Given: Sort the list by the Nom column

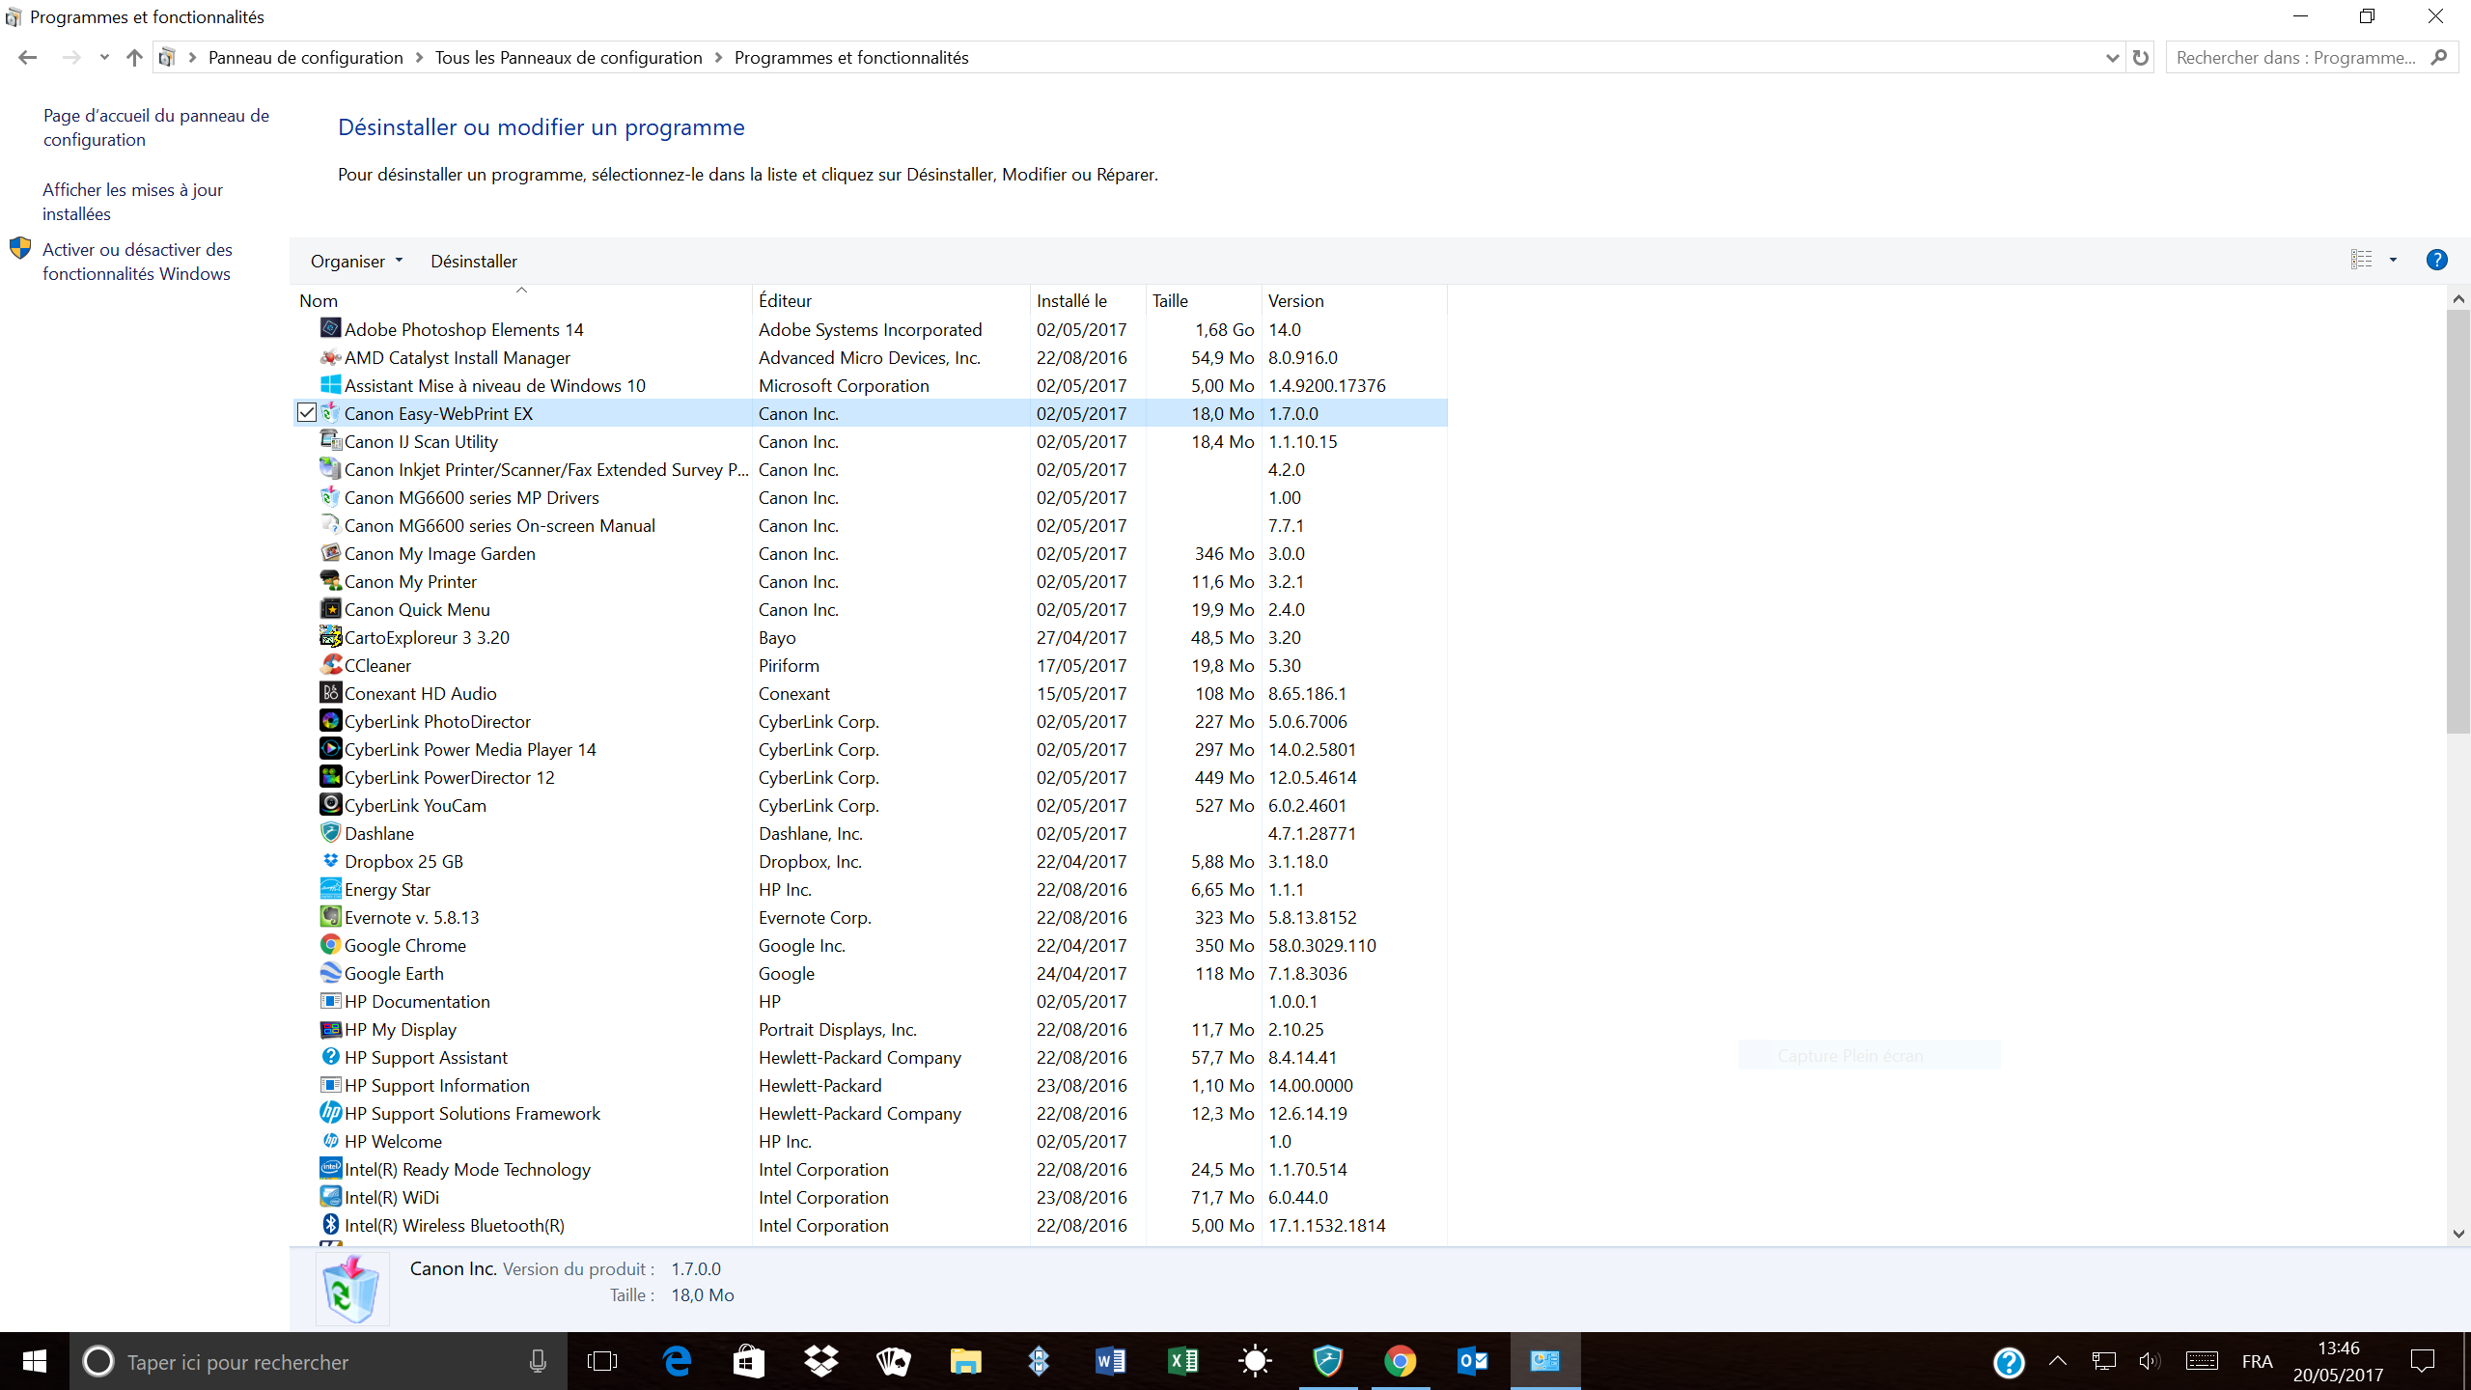Looking at the screenshot, I should click(521, 300).
